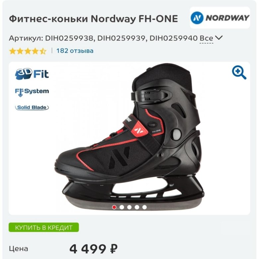Open the Nordway brand logo
The height and width of the screenshot is (259, 259).
coord(220,18)
